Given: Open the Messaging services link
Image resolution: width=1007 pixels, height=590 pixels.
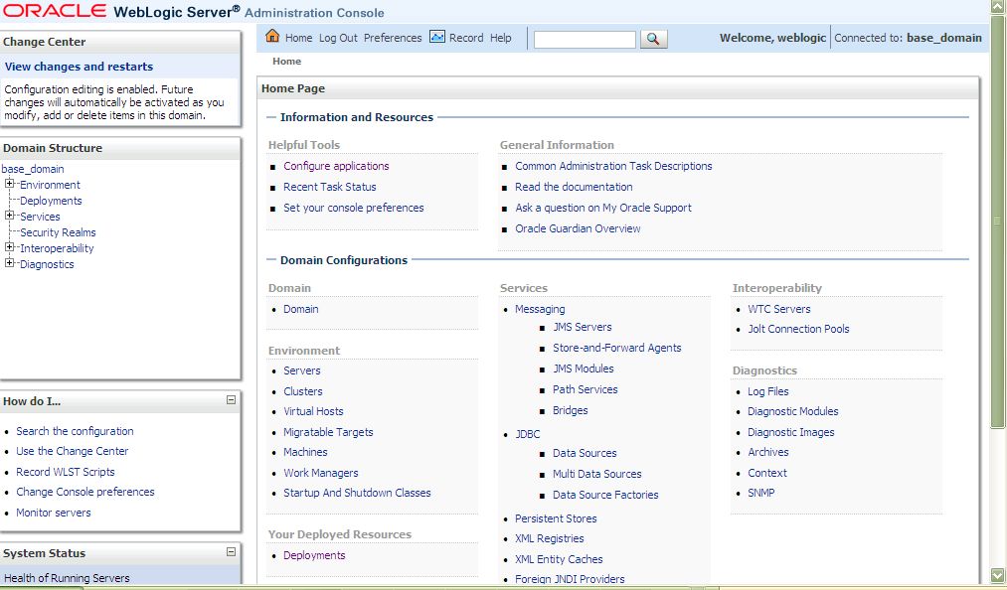Looking at the screenshot, I should point(540,310).
